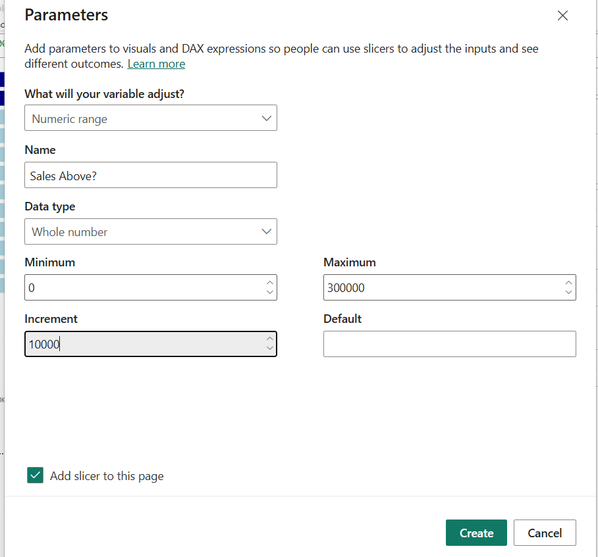Click the chevron of the Data type dropdown

[266, 231]
